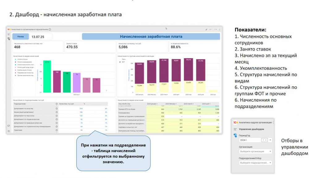Expand the Департамент по общим вопросам plus icon
The width and height of the screenshot is (316, 178).
click(57, 119)
